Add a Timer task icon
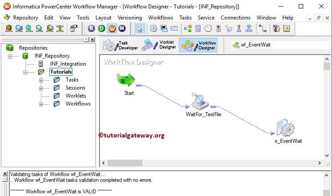The width and height of the screenshot is (332, 196). [x=208, y=28]
